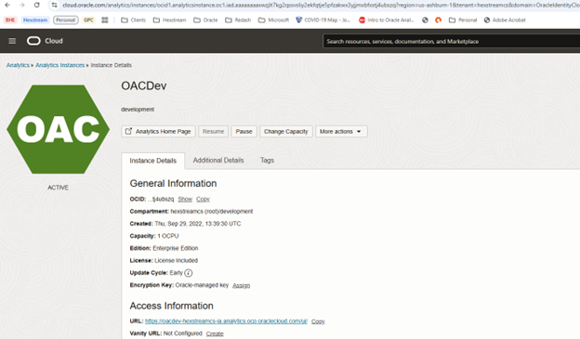Click the tab groups grid icon
580x339 pixels.
tap(105, 20)
